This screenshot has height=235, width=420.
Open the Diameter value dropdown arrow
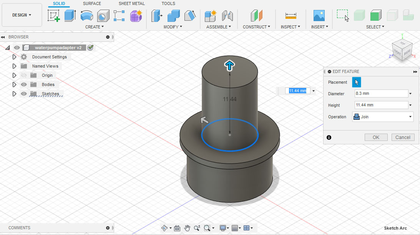point(410,93)
